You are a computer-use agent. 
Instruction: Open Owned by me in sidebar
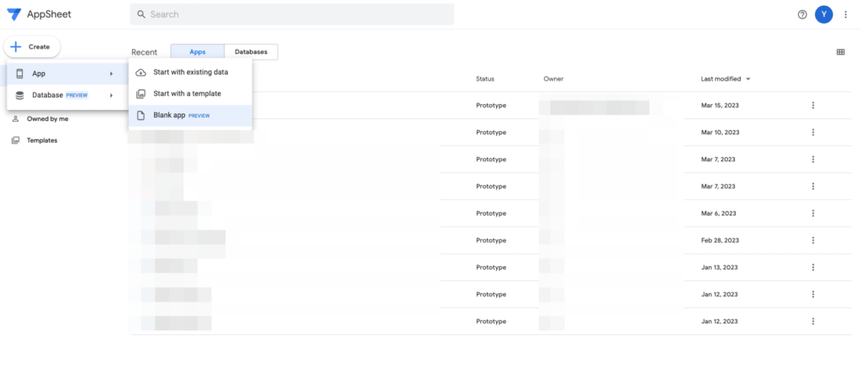coord(47,119)
